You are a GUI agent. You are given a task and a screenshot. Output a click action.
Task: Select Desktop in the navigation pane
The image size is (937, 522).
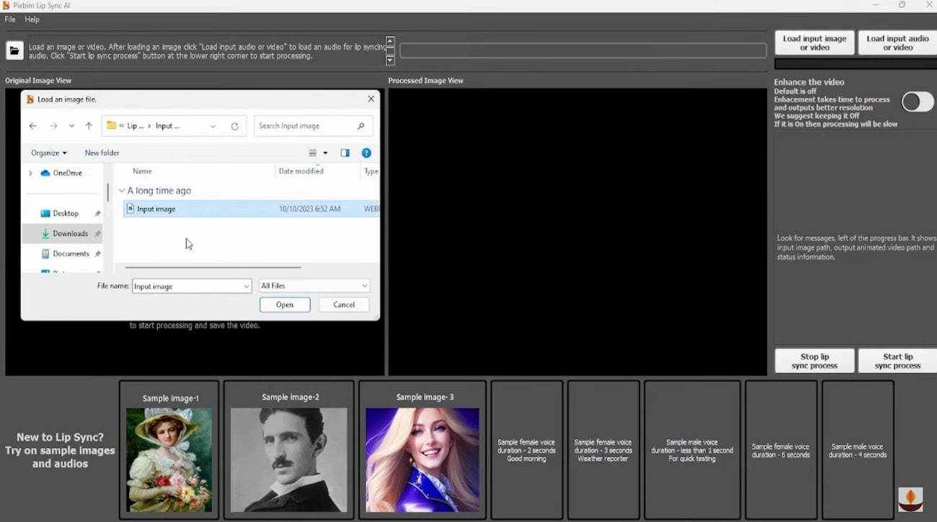[x=66, y=213]
